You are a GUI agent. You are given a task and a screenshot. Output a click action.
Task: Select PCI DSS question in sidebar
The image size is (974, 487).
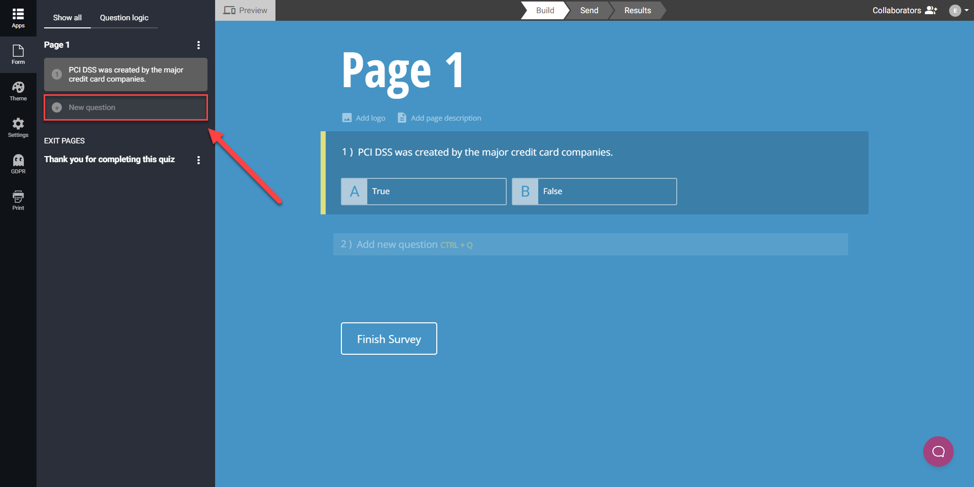click(x=126, y=74)
